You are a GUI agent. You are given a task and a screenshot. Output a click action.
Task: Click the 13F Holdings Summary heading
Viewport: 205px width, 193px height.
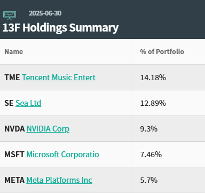[x=60, y=28]
